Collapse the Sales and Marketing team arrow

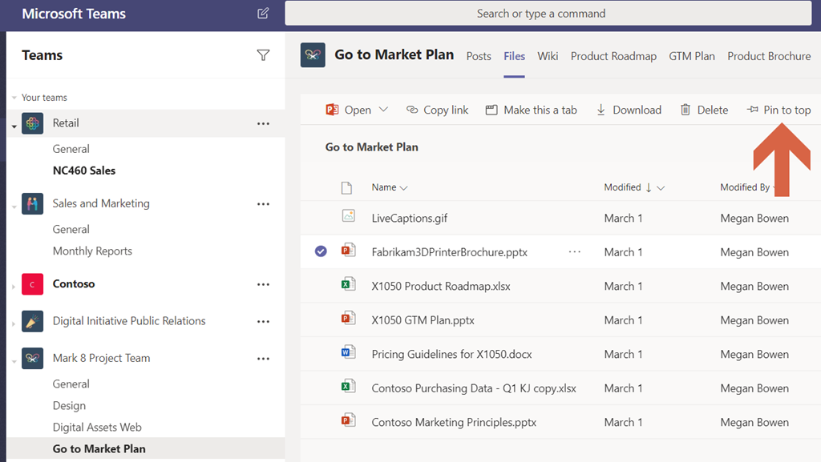(14, 207)
